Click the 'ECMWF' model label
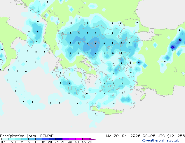The width and height of the screenshot is (185, 143). coord(47,136)
